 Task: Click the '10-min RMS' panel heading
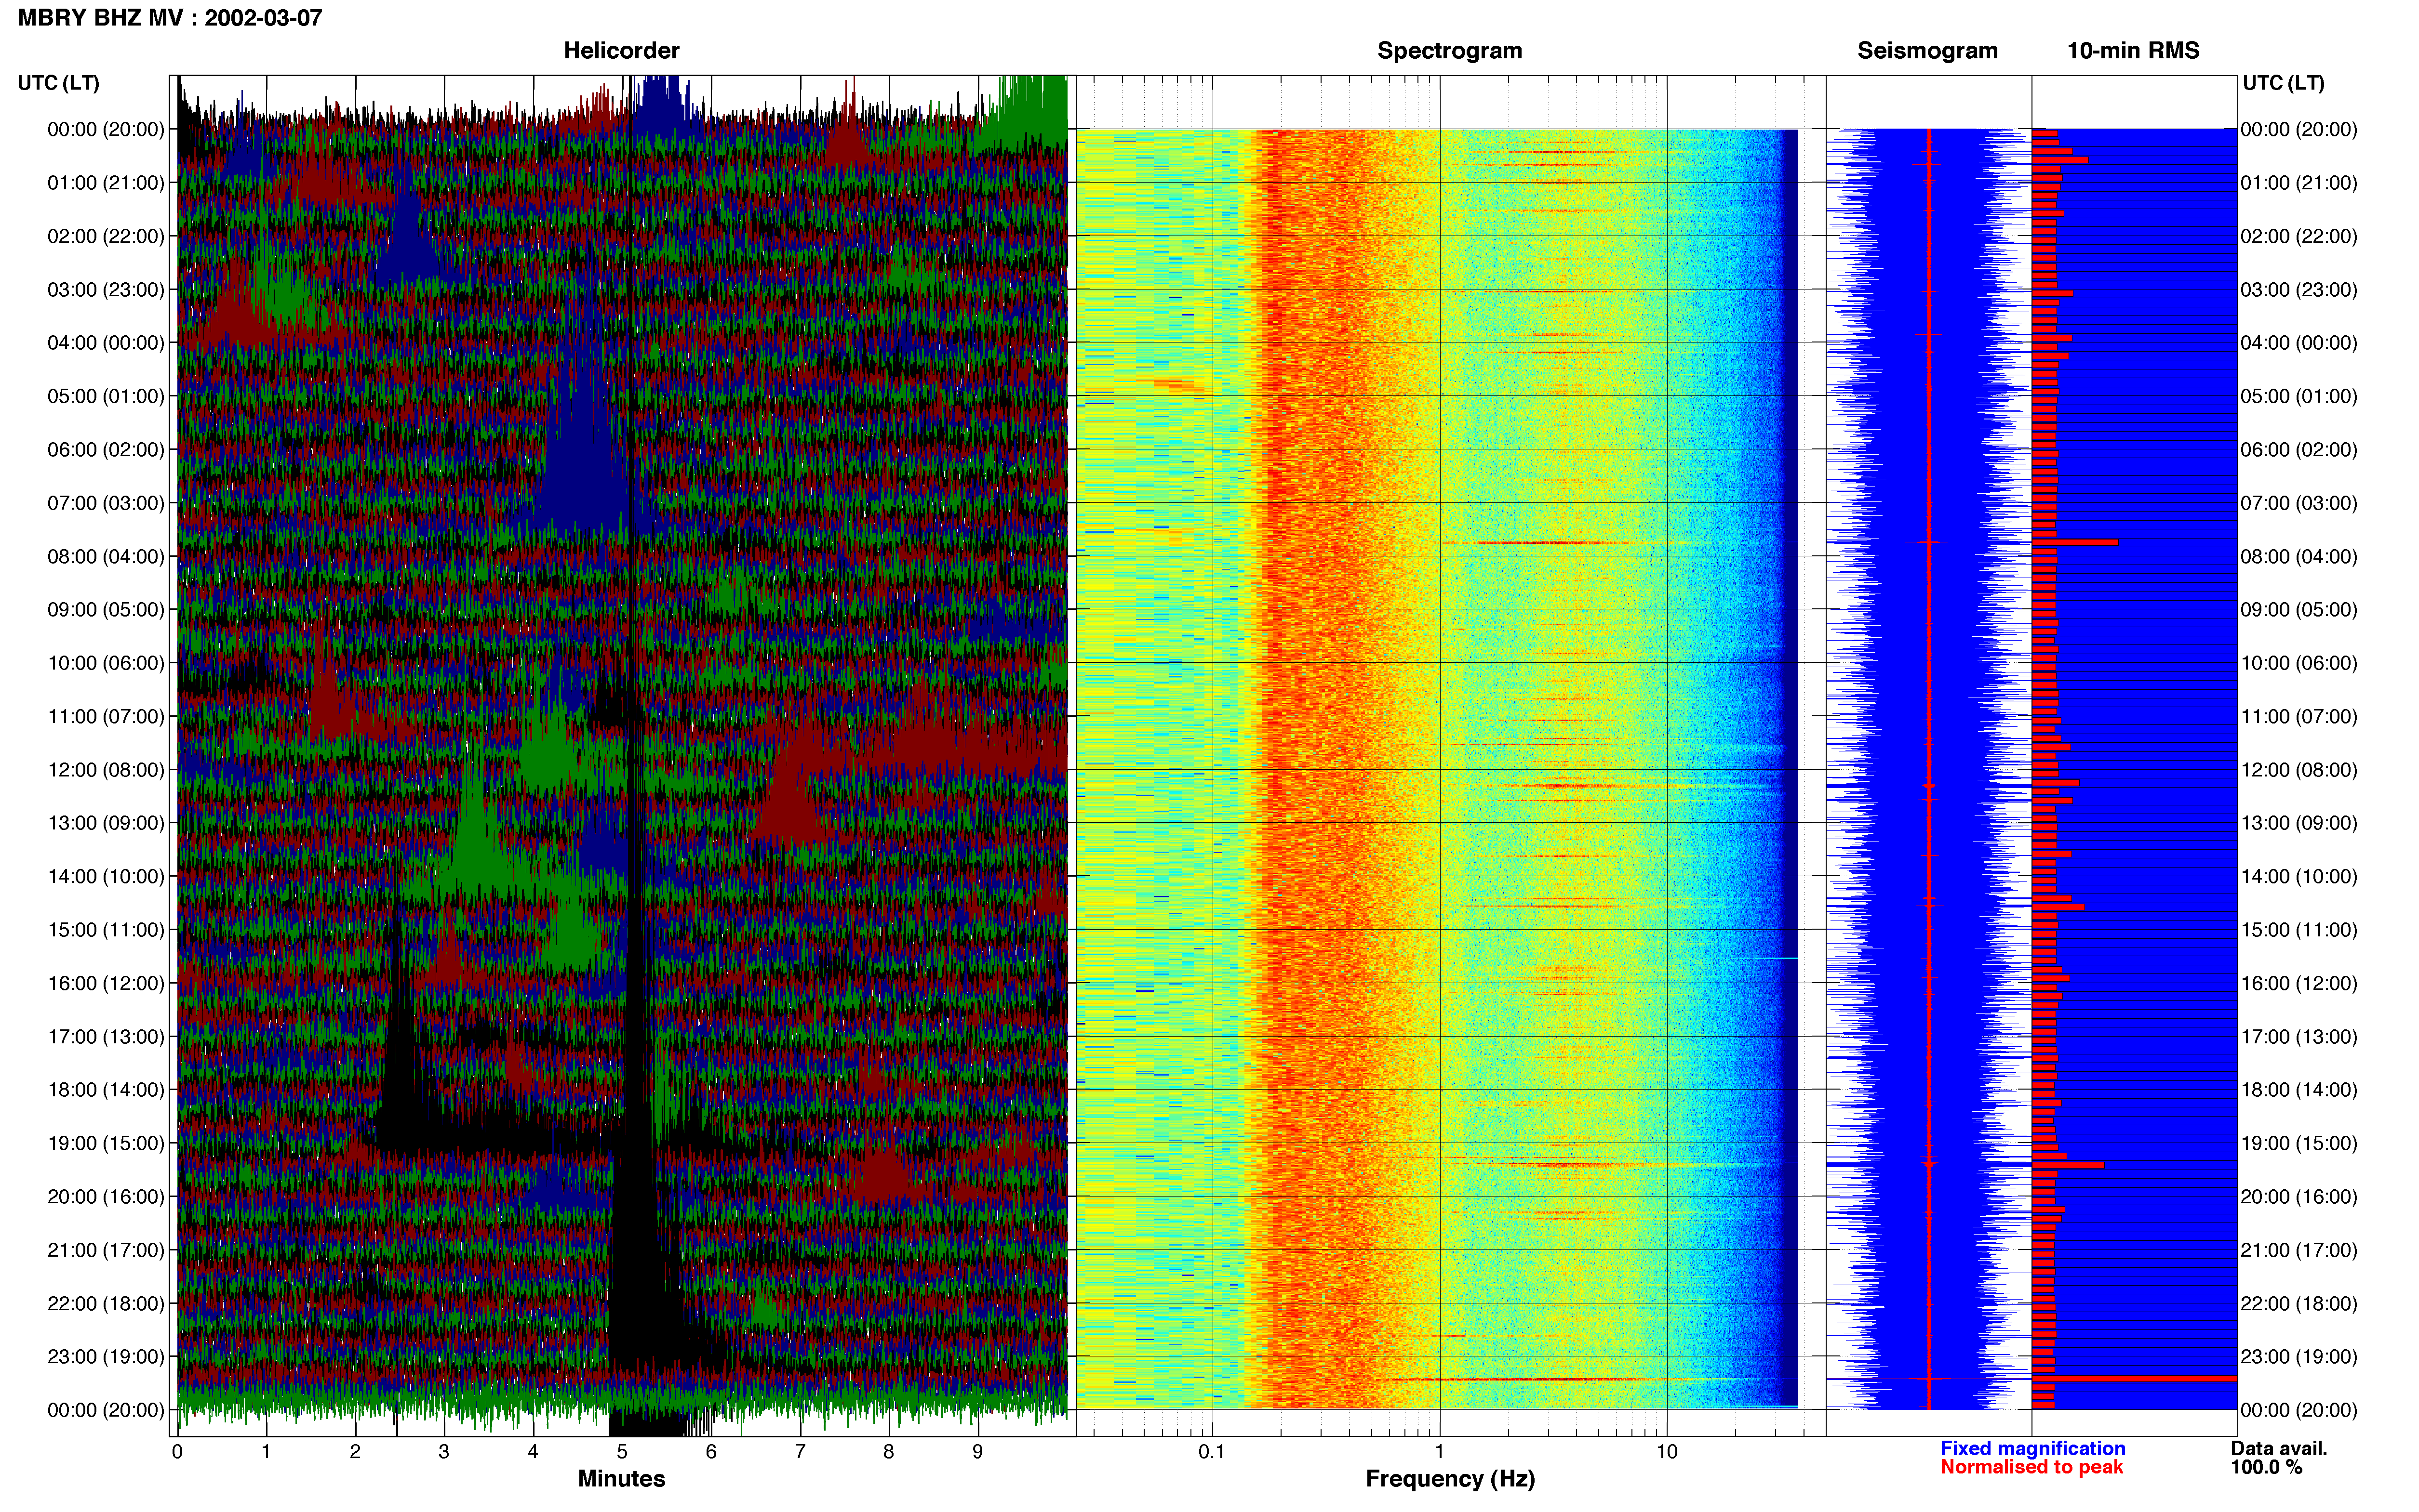[2133, 50]
